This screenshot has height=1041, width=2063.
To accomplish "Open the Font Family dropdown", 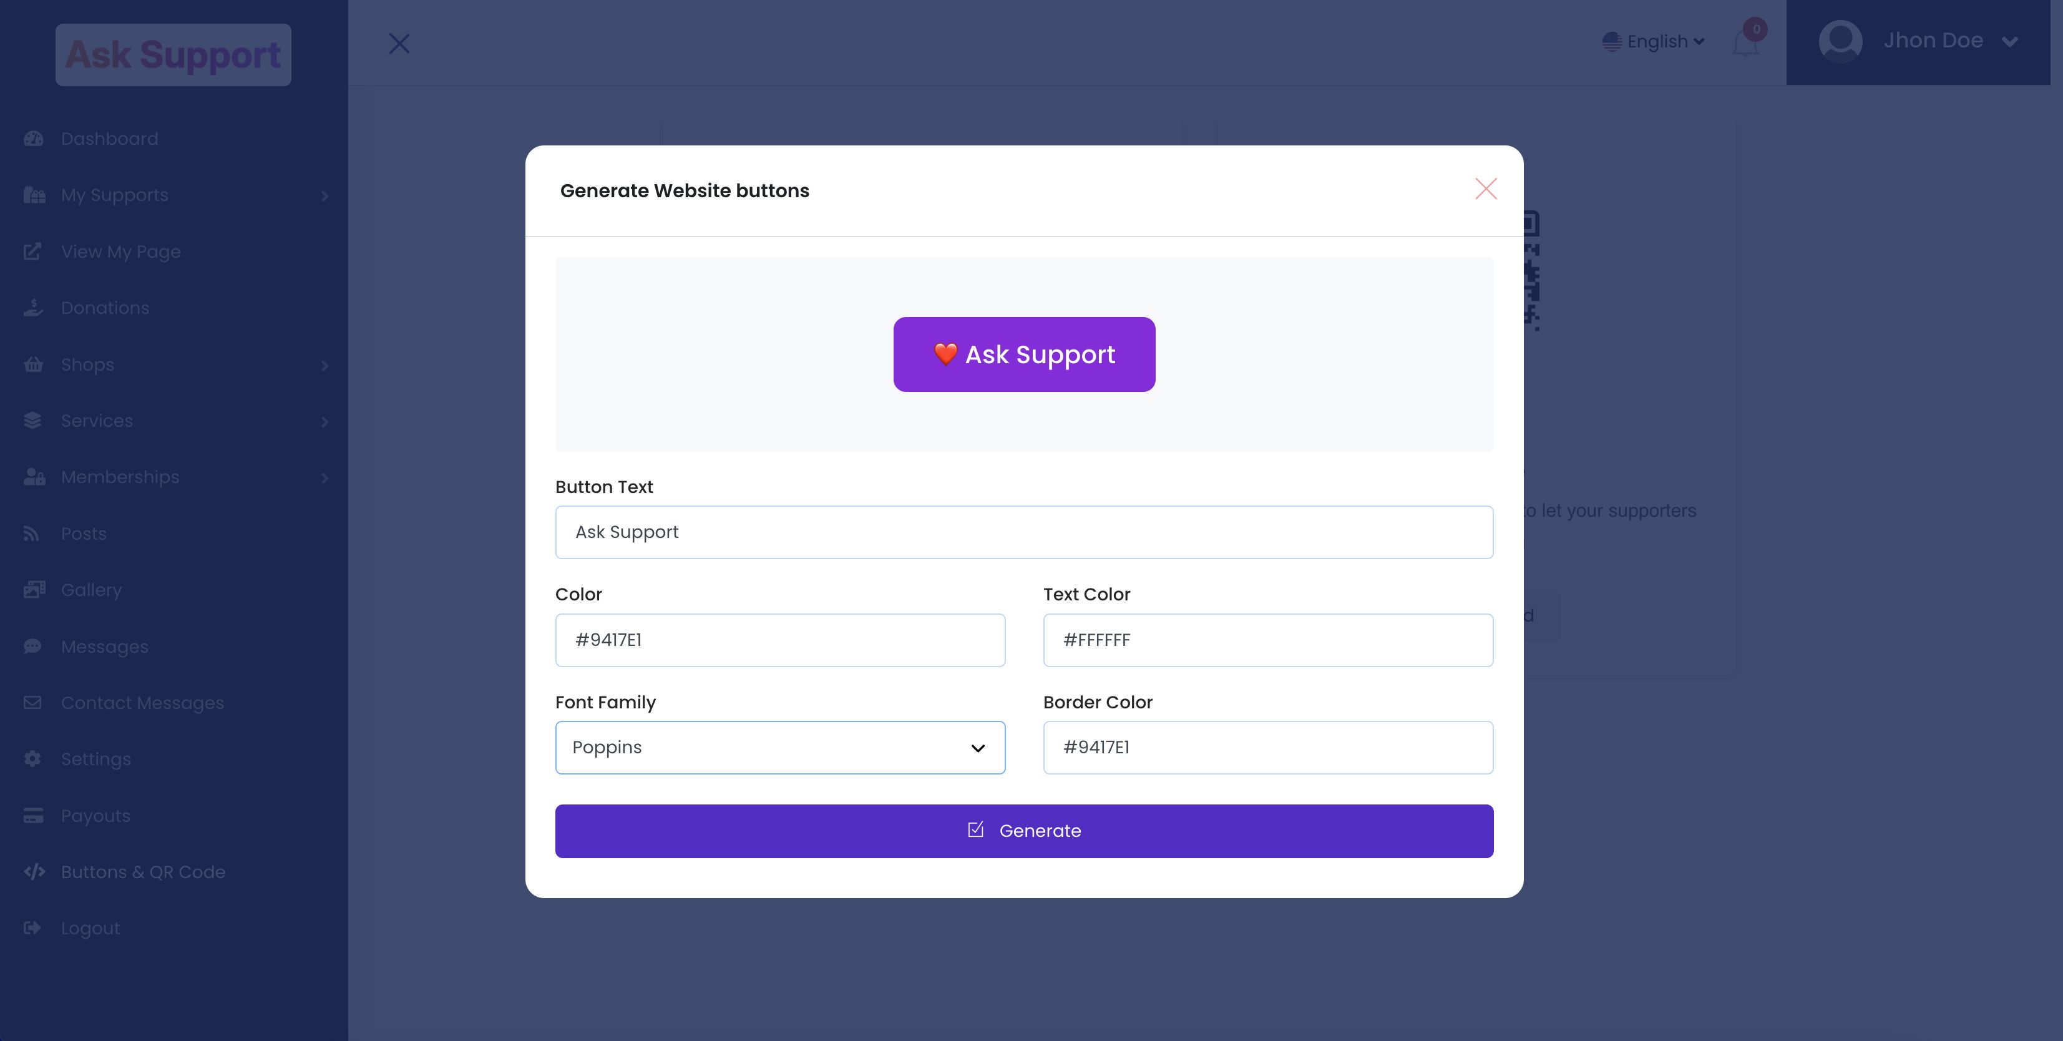I will [779, 747].
